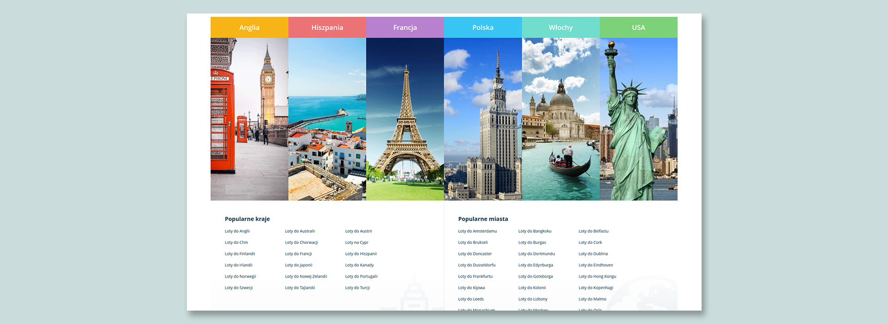Click the Loty do Hong Kongu link

click(x=598, y=276)
